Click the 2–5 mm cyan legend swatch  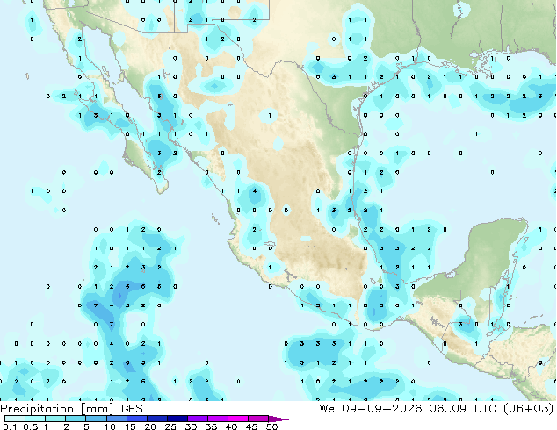(x=76, y=419)
